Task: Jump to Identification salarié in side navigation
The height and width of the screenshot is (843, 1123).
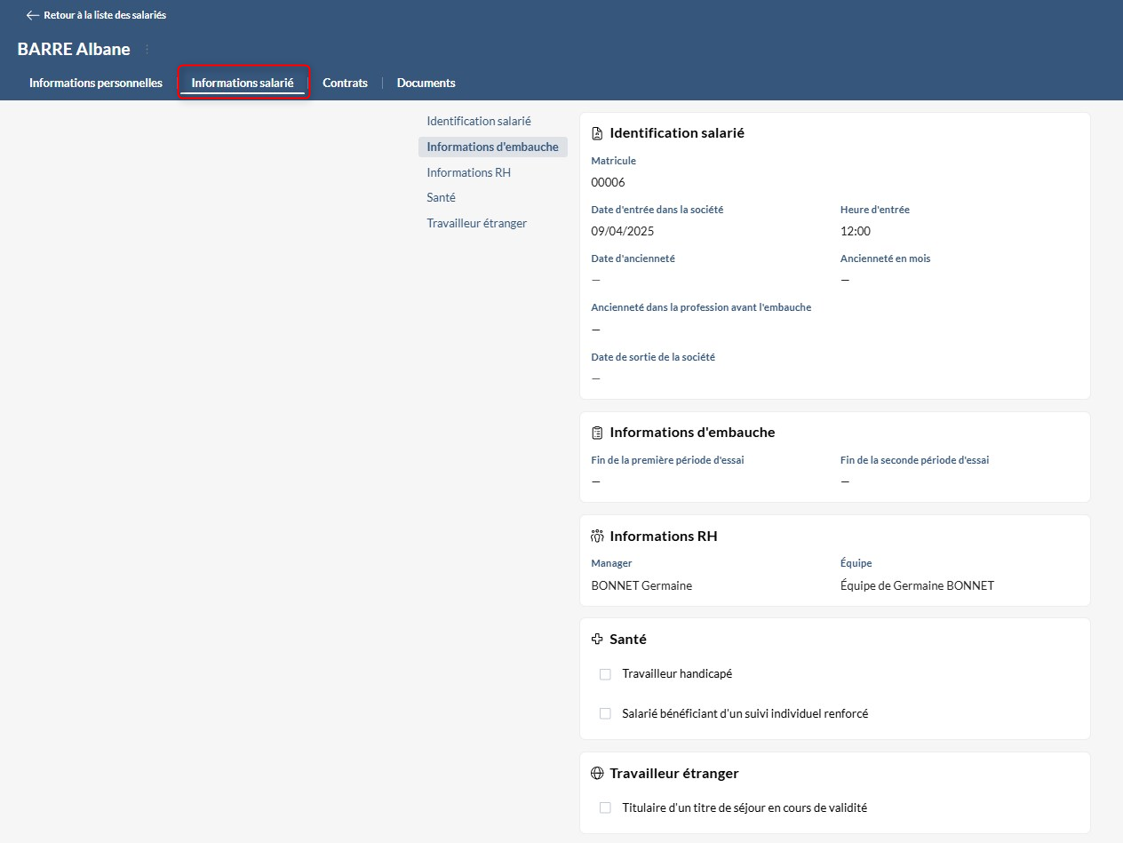Action: (x=478, y=121)
